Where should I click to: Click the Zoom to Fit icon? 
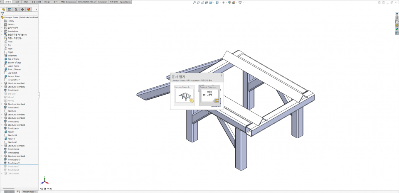pyautogui.click(x=195, y=2)
